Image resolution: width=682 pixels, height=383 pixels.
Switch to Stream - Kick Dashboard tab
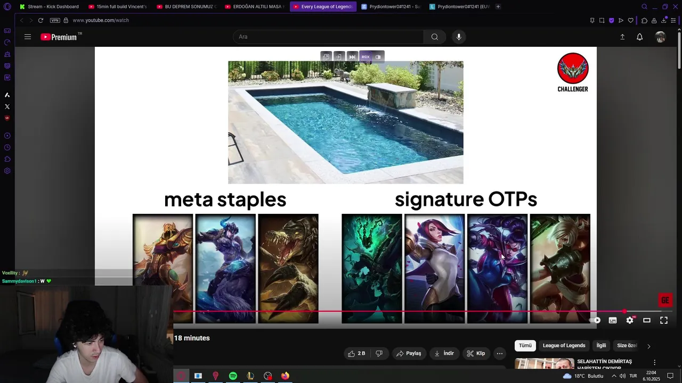point(49,6)
